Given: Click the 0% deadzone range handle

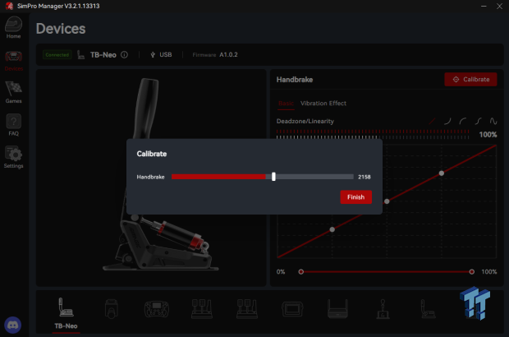Looking at the screenshot, I should point(301,272).
